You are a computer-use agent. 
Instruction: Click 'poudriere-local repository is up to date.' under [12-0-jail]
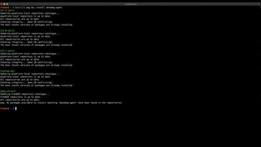tap(26, 36)
